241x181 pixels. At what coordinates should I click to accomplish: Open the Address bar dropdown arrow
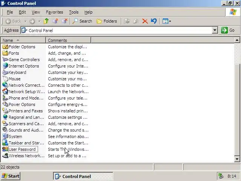pyautogui.click(x=215, y=30)
